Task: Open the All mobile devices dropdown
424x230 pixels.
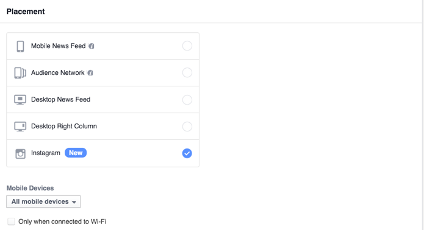Action: pyautogui.click(x=43, y=201)
